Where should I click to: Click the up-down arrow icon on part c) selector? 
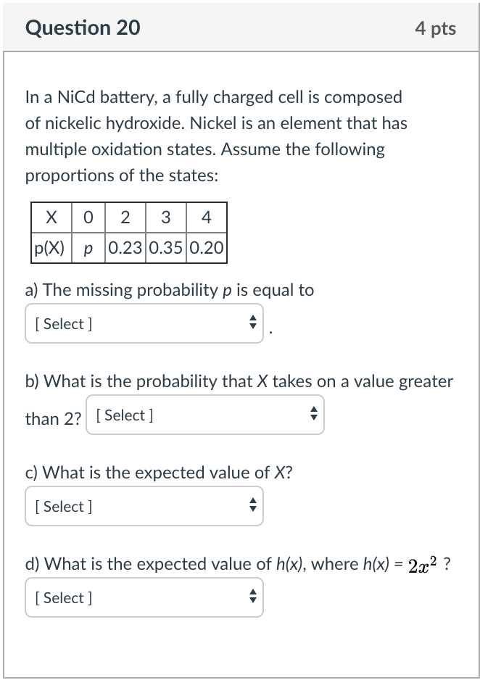pos(252,506)
